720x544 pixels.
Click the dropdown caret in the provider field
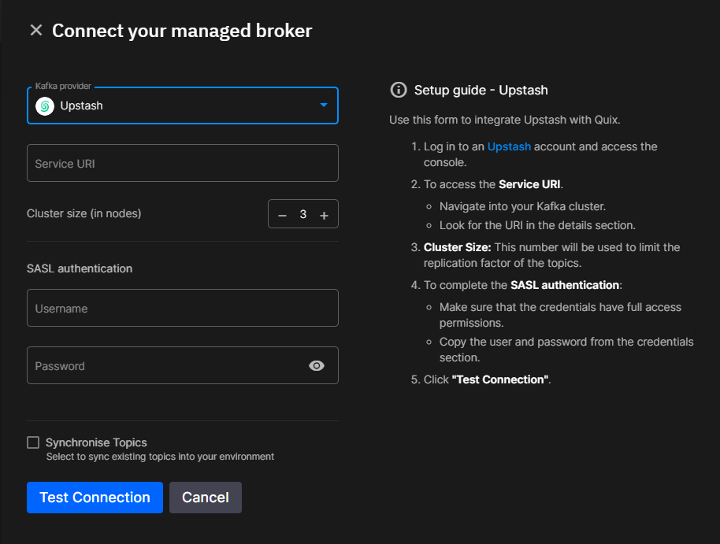(x=324, y=105)
